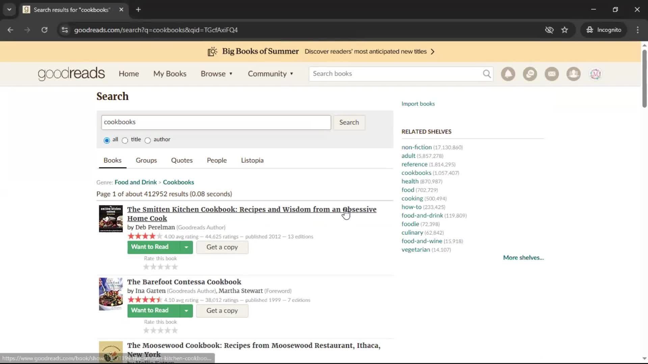Open the food-and-wine related shelf
648x364 pixels.
point(422,241)
